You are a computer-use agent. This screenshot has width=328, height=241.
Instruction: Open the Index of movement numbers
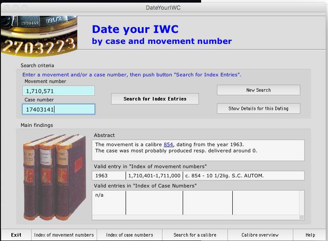64,235
